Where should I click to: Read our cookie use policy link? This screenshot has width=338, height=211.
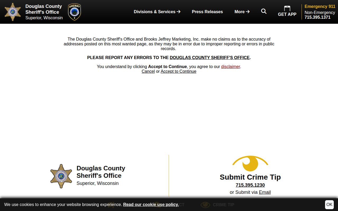151,204
